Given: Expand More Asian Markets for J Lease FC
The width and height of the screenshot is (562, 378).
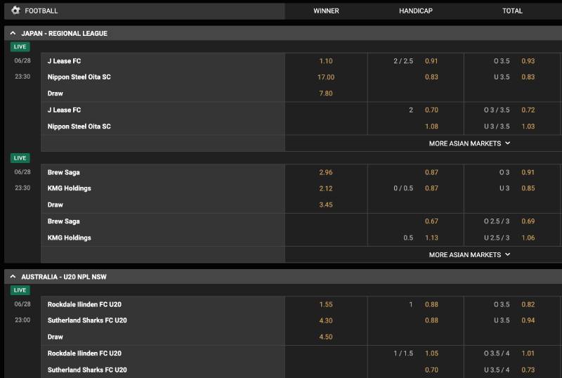Looking at the screenshot, I should [469, 143].
